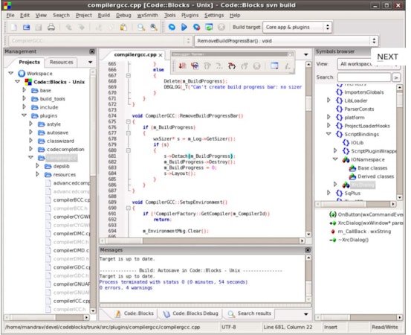Click the Replace toolbar icon
This screenshot has height=335, width=411.
click(154, 27)
